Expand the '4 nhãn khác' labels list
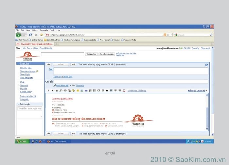 pyautogui.click(x=26, y=92)
